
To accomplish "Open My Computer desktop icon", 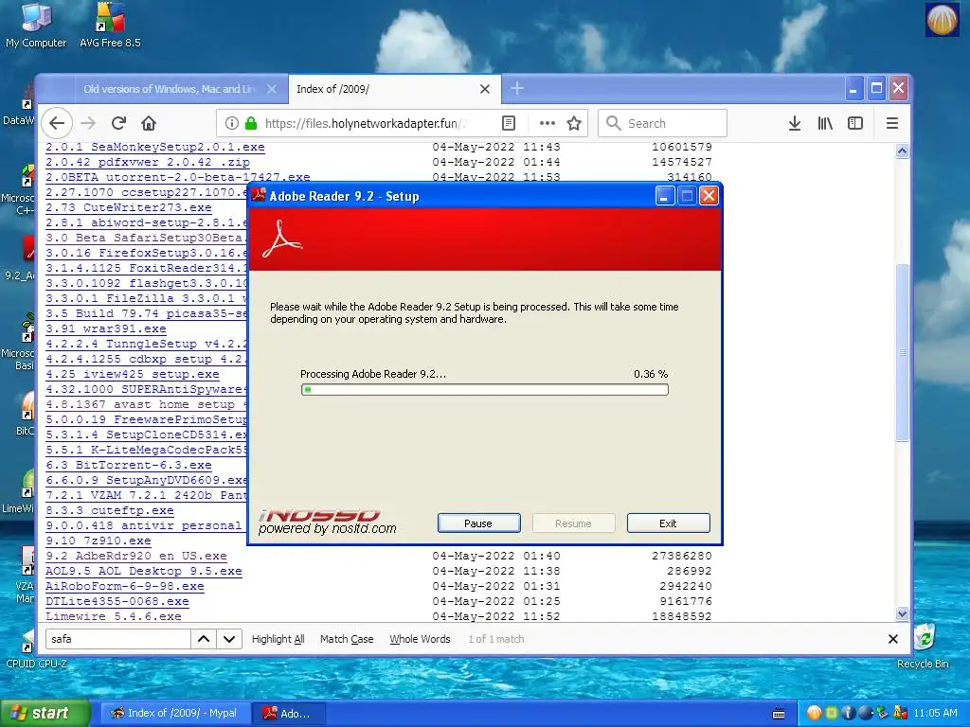I will (x=36, y=25).
